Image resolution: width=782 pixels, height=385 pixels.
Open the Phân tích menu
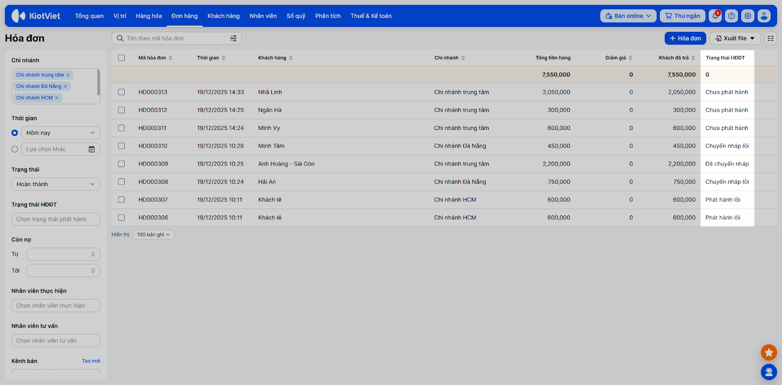(x=328, y=16)
